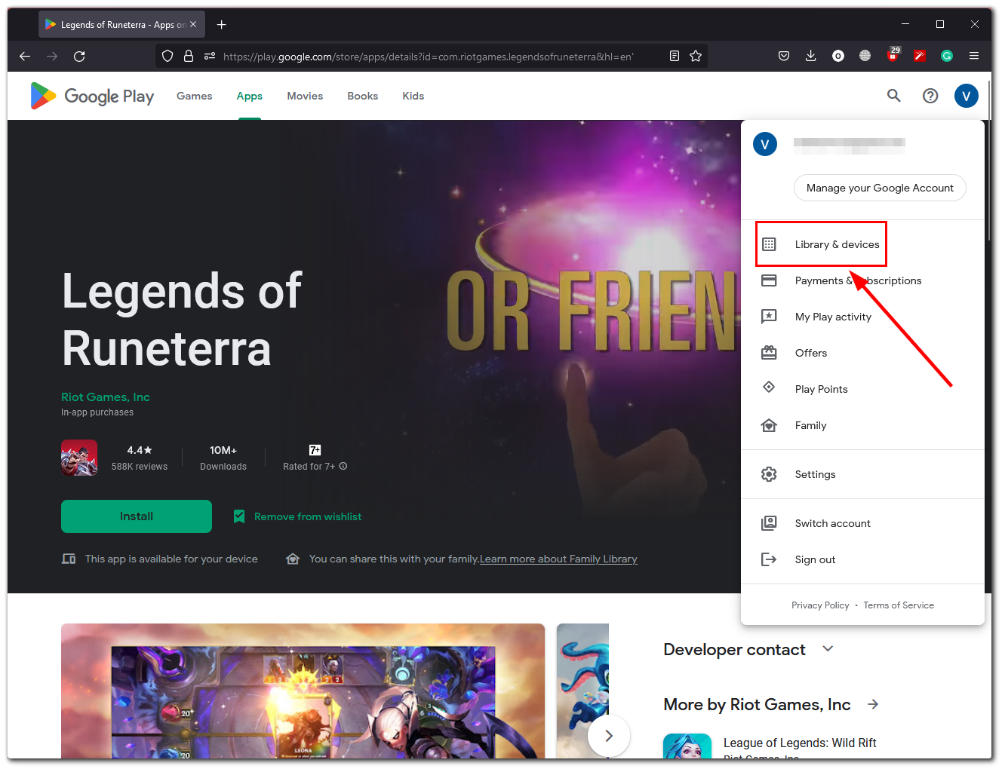Advance the screenshots carousel with the next arrow

609,736
